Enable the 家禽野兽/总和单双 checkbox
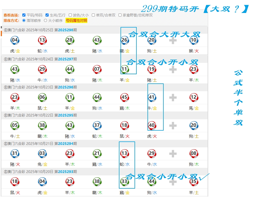Viewport: 275px width, 197px height. pos(120,15)
